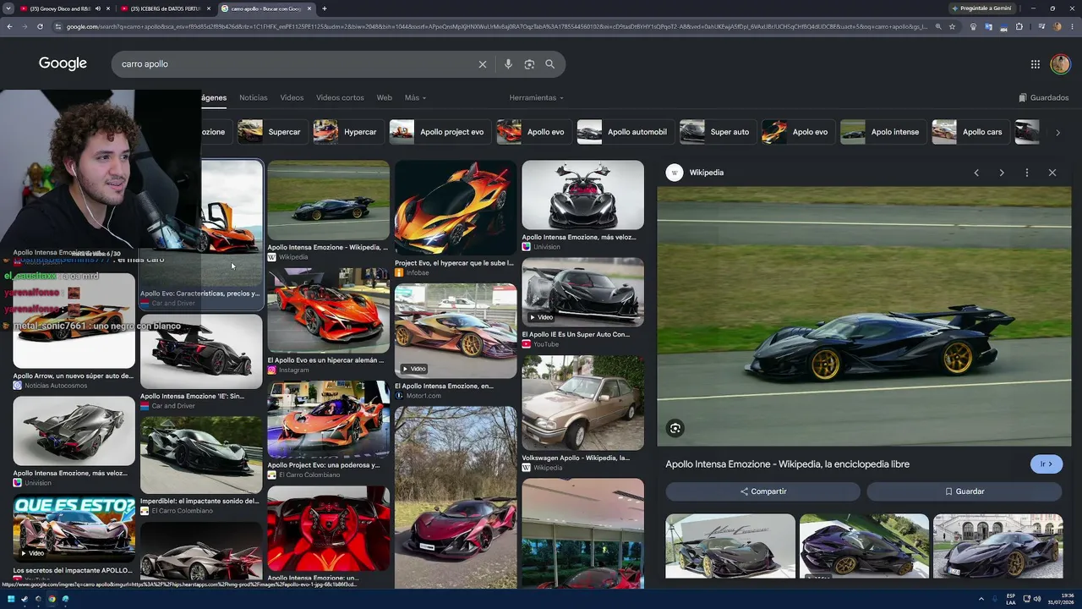
Task: Click the Compartir button
Action: point(762,491)
